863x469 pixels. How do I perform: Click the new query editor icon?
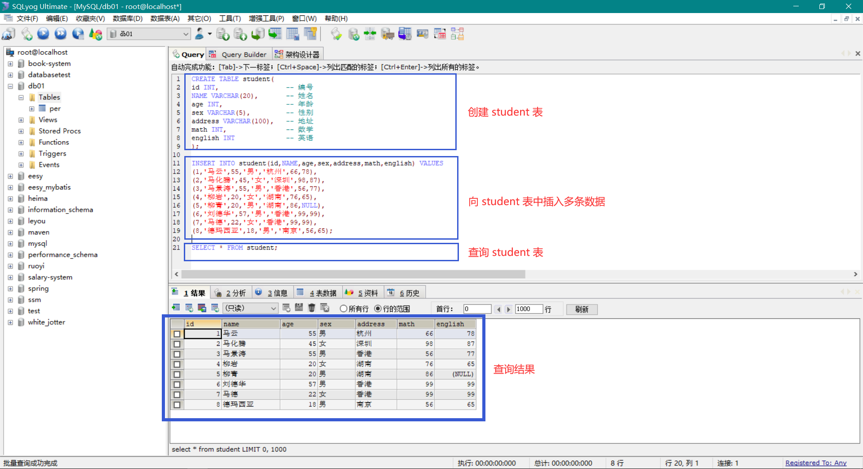pyautogui.click(x=26, y=34)
